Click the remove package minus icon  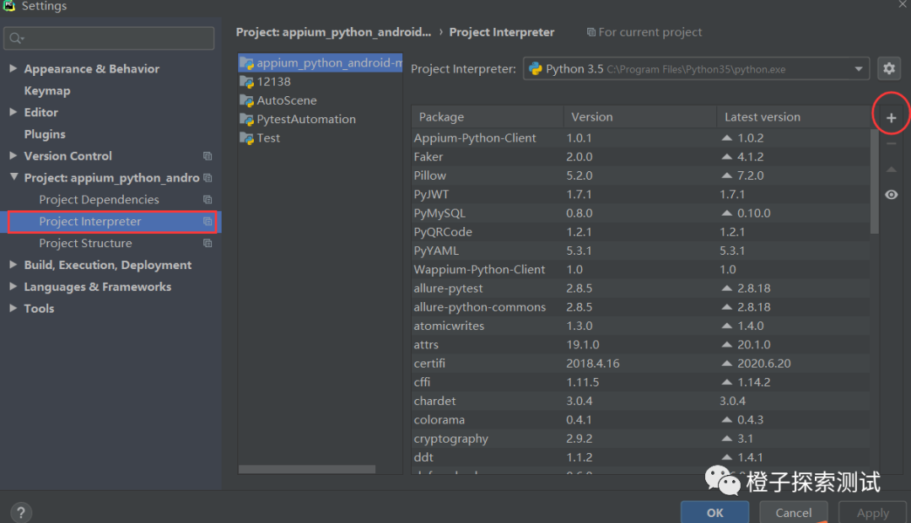(x=892, y=143)
